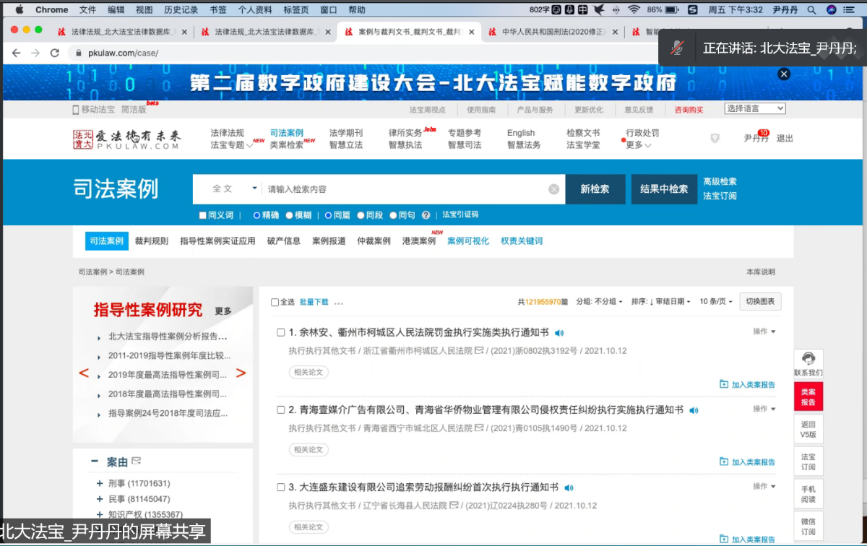This screenshot has width=867, height=546.
Task: Open macOS Spotlight search in the menu bar
Action: point(811,9)
